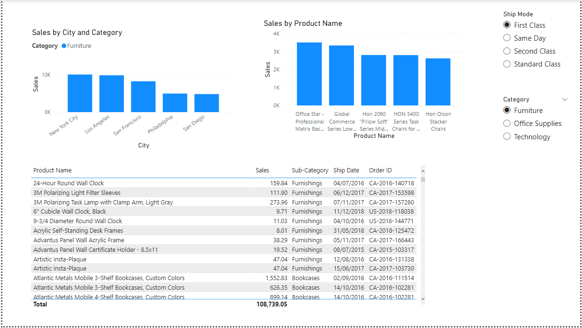Click Order ID US-2016-144771 cell

click(392, 221)
